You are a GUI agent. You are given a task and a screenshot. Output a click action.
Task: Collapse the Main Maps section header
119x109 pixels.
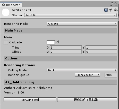60,30
